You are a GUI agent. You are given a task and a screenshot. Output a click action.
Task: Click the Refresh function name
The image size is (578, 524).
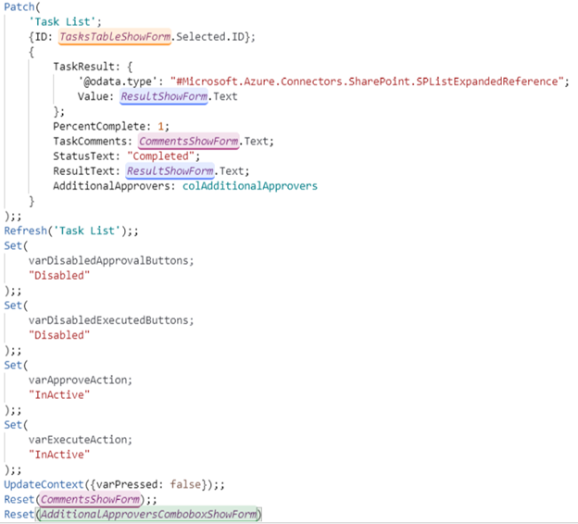click(25, 231)
